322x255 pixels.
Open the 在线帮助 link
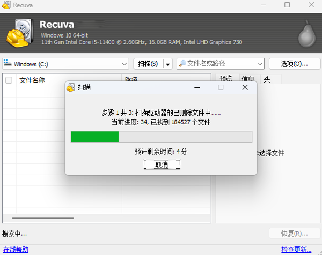[x=16, y=250]
